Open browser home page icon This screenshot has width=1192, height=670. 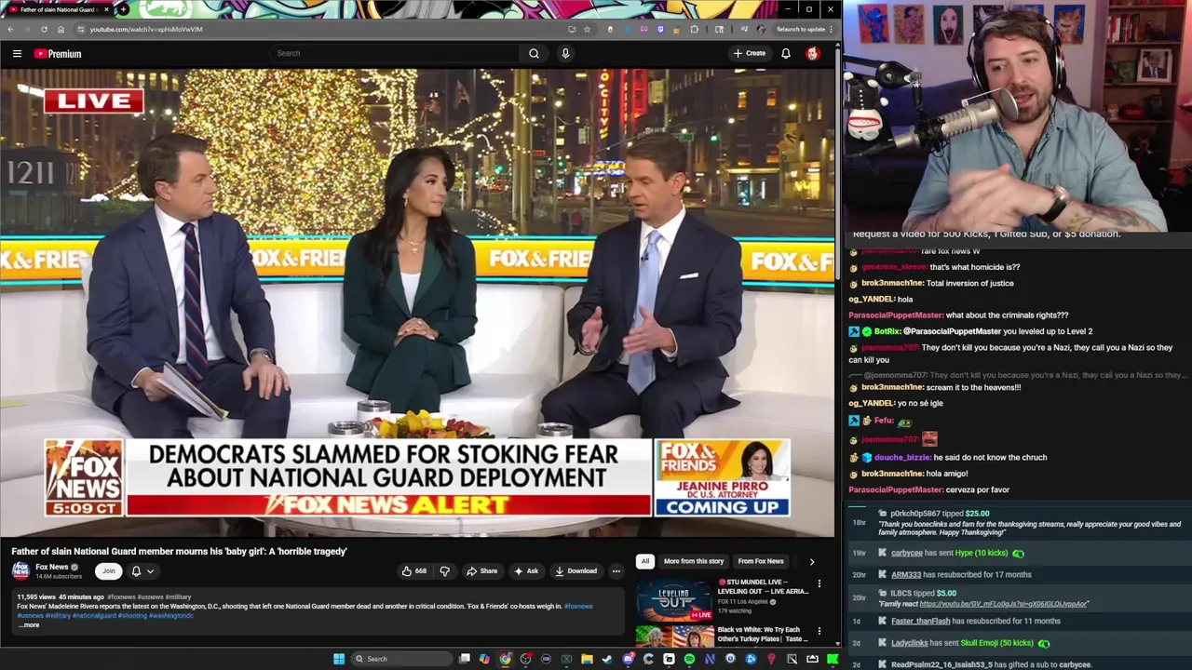coord(61,29)
